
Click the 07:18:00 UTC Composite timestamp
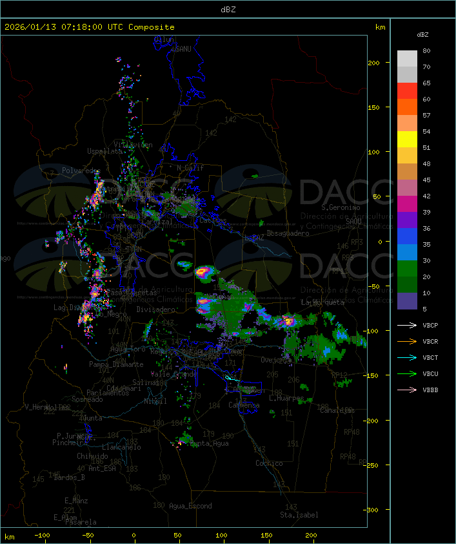coord(118,26)
